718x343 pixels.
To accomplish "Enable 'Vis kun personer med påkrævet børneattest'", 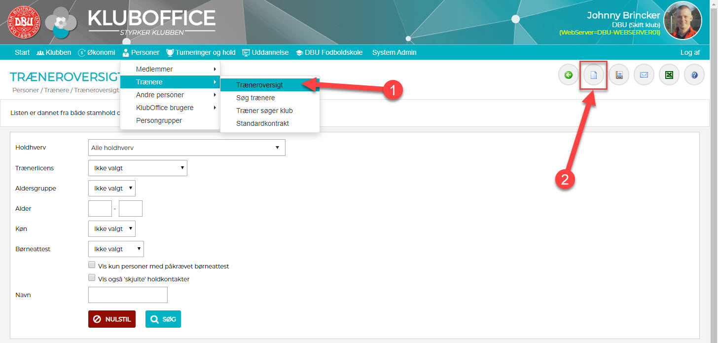I will coord(92,265).
